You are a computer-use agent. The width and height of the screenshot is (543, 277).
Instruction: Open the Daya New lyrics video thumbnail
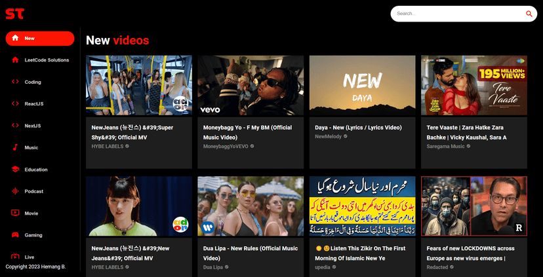pos(362,85)
